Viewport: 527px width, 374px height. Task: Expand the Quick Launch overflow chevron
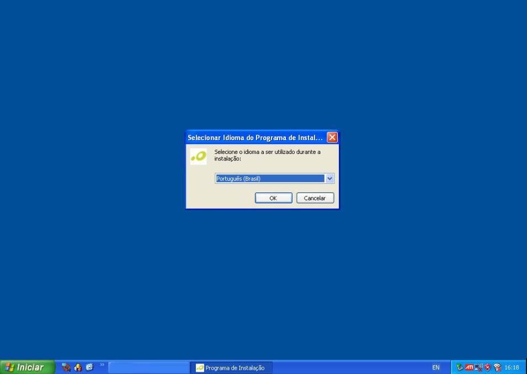[102, 365]
